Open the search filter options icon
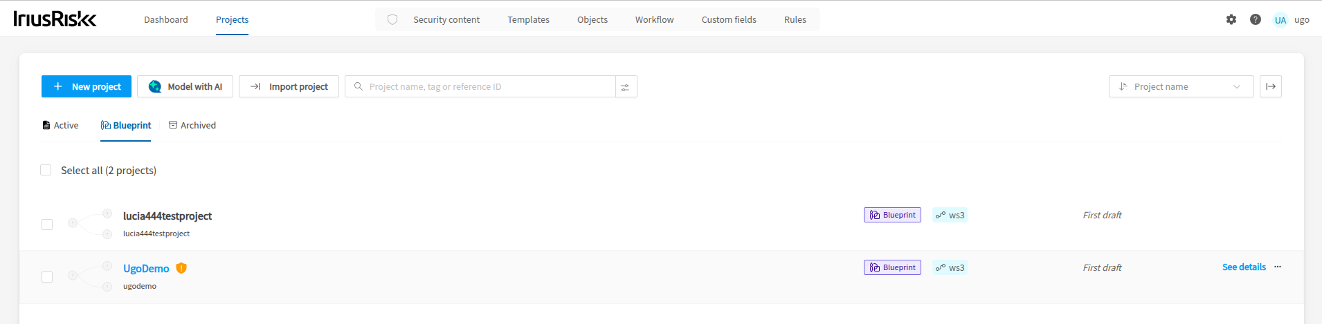Screen dimensions: 1322x324 [x=626, y=86]
